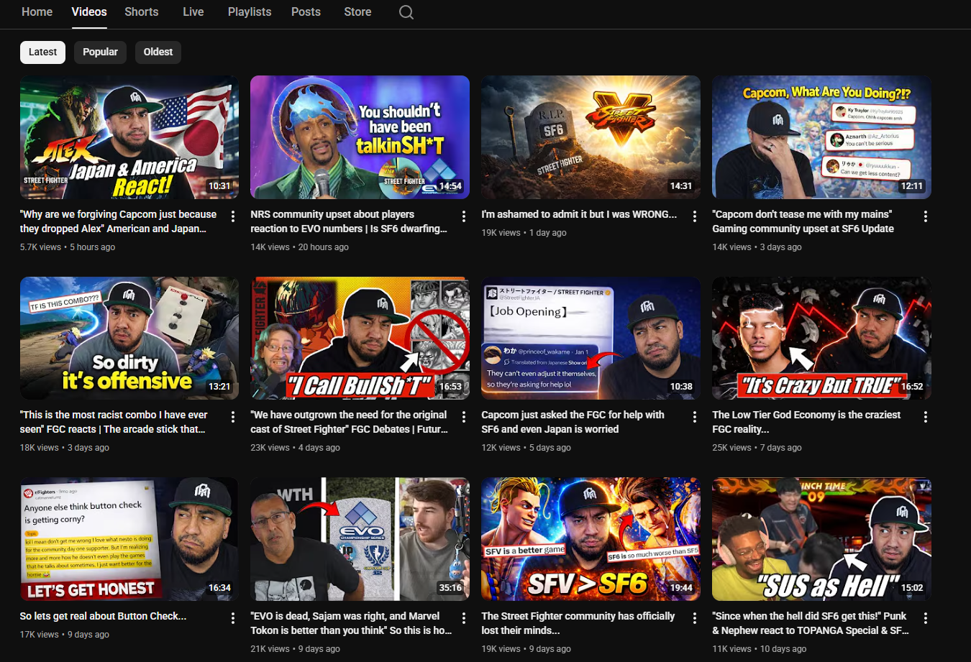
Task: Select the Videos tab
Action: pos(89,12)
